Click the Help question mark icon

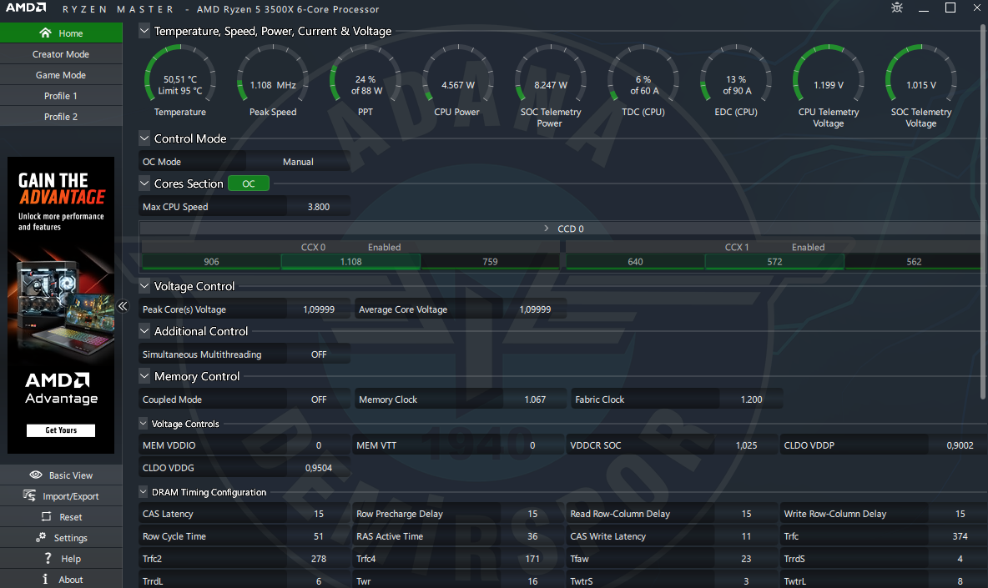48,558
